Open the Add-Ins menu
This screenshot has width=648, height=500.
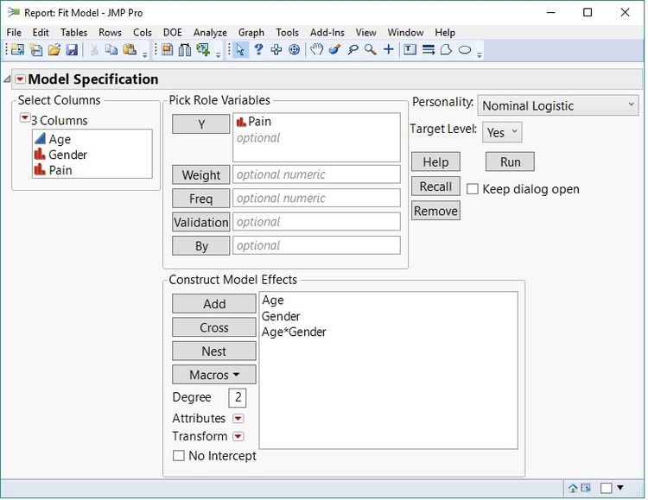pyautogui.click(x=327, y=32)
